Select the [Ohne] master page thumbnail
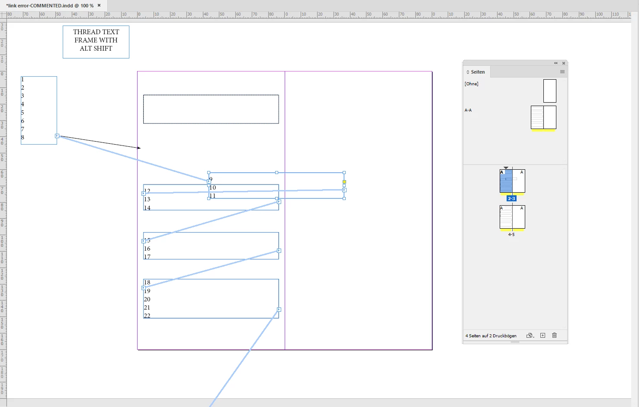This screenshot has width=639, height=407. 550,91
